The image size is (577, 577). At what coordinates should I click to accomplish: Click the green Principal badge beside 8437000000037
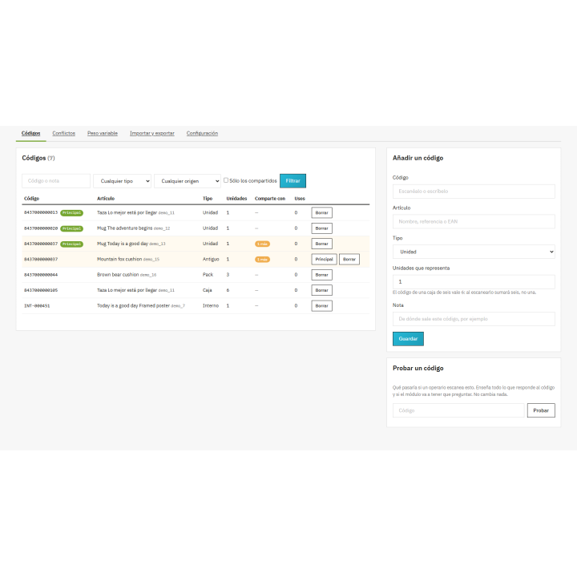pos(72,244)
